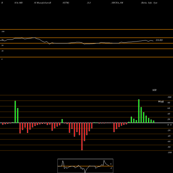Select the tall green MR bar near left edge
The image size is (173, 173).
(15, 112)
